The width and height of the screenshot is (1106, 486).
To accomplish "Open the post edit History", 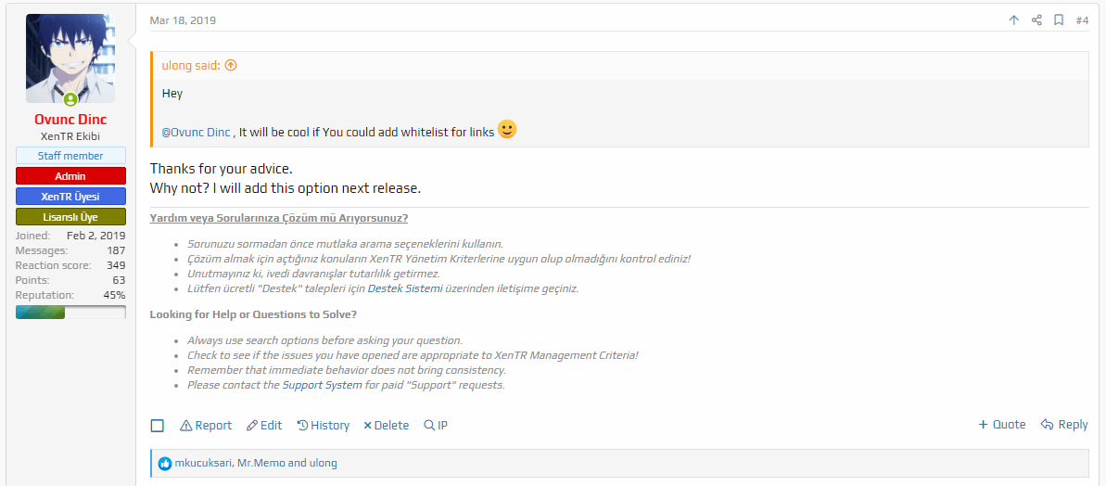I will click(323, 426).
